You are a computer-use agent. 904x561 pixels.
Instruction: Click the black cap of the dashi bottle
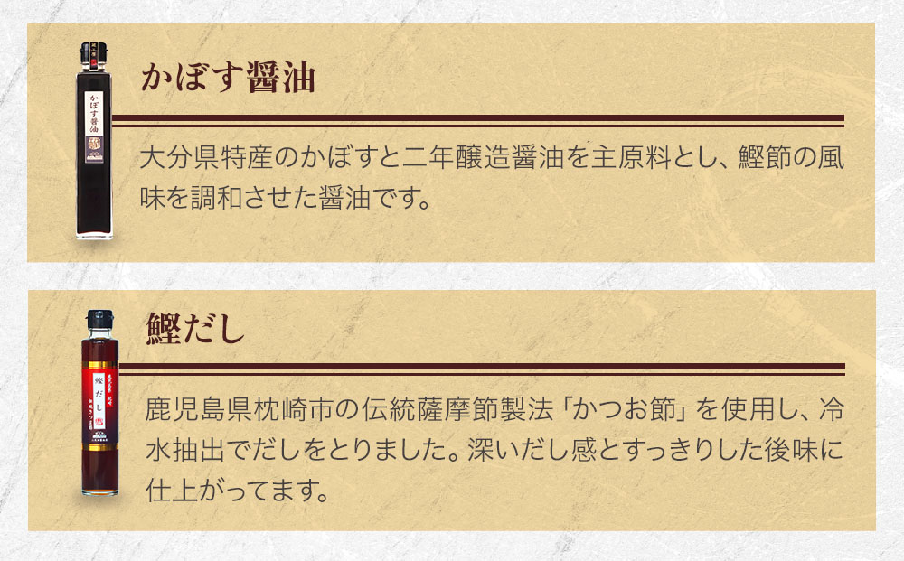pyautogui.click(x=99, y=318)
